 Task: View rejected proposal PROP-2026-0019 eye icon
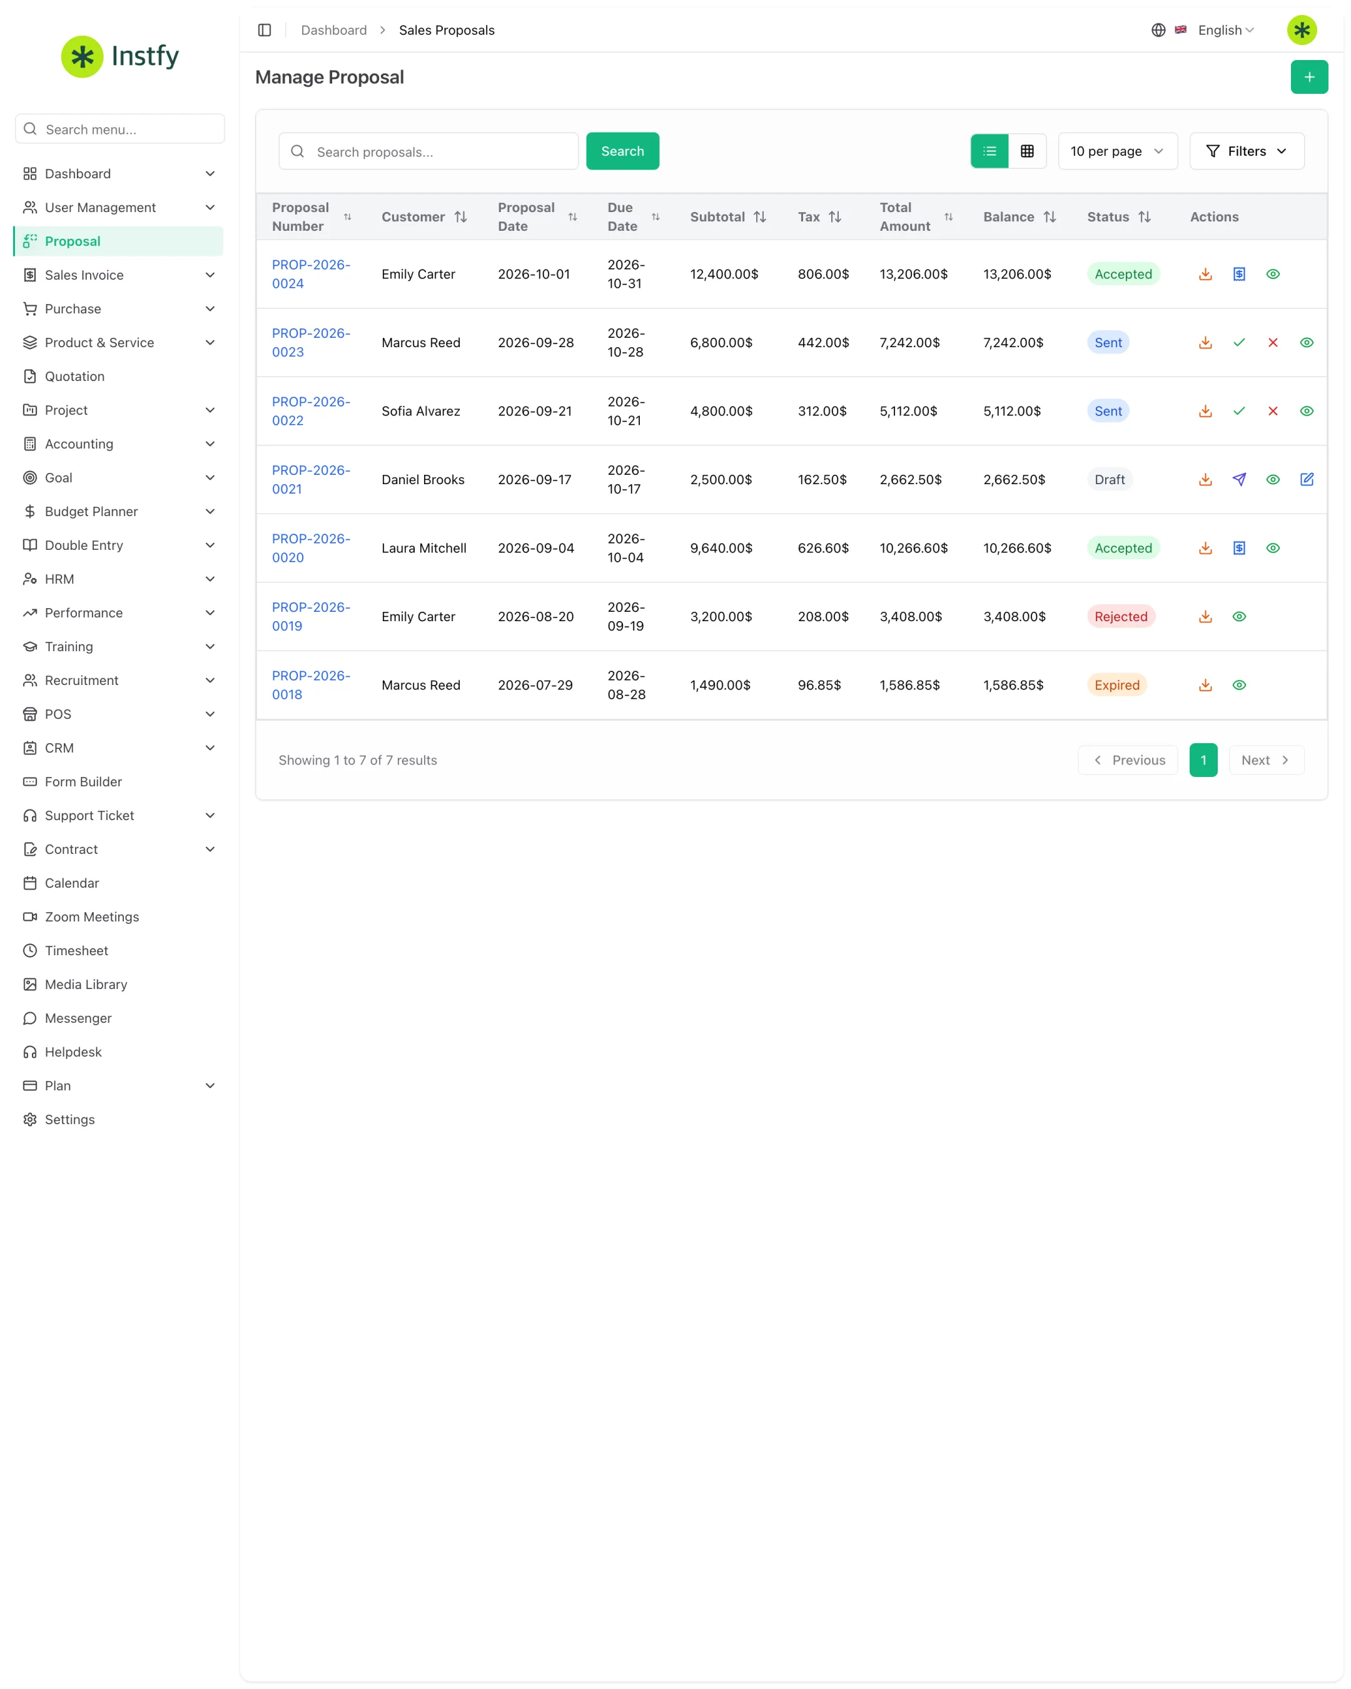click(1239, 617)
